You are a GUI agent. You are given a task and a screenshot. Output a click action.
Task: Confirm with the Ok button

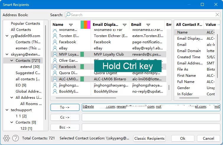click(x=183, y=138)
